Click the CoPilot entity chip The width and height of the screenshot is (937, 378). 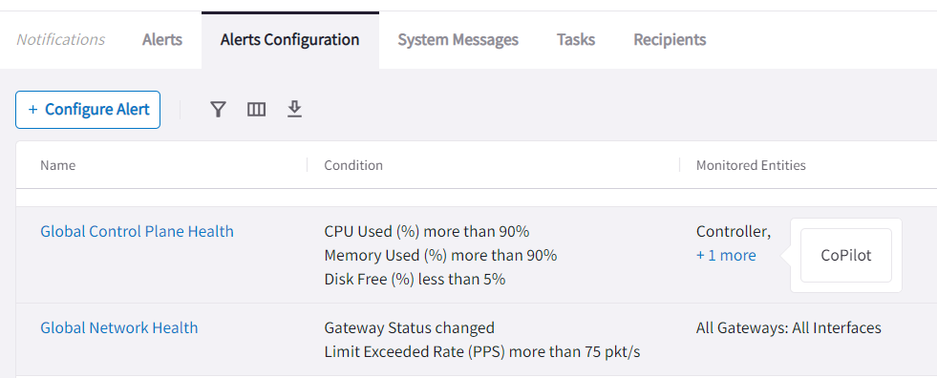(846, 256)
